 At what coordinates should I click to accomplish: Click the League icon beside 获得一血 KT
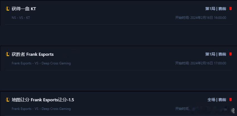point(8,9)
